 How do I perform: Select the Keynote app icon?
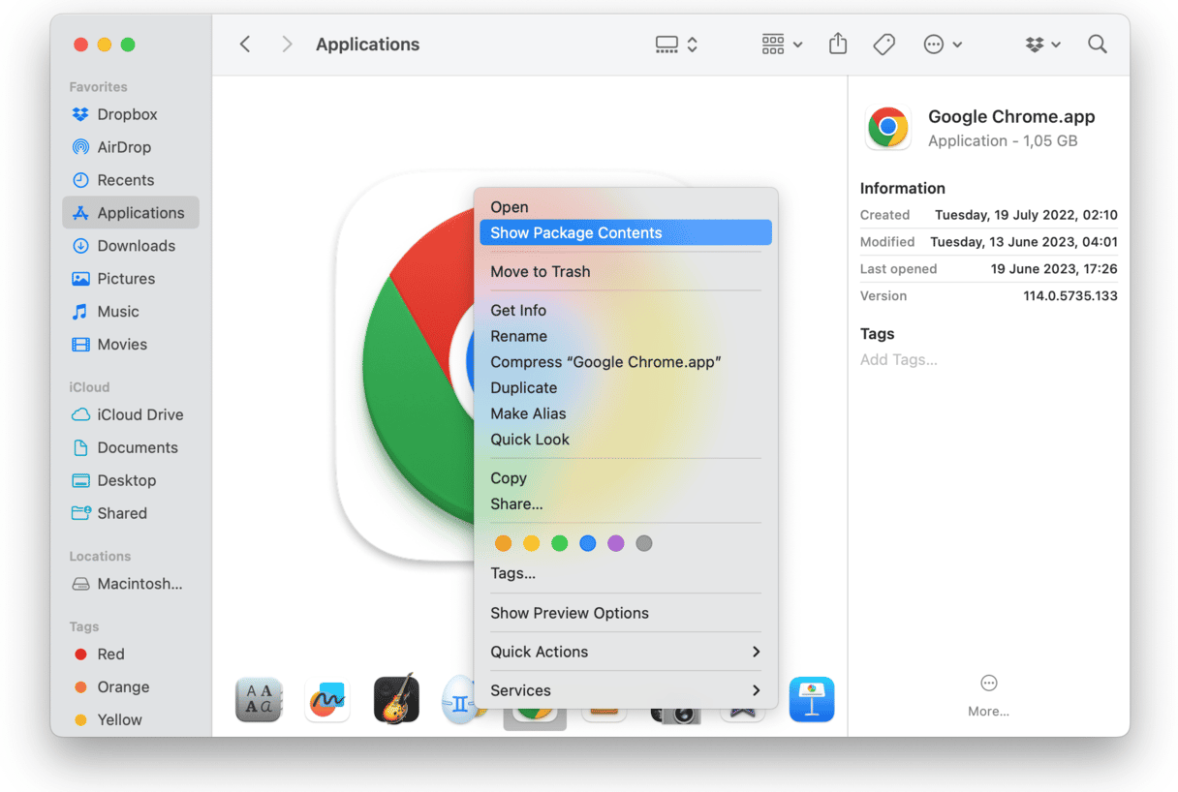(811, 699)
